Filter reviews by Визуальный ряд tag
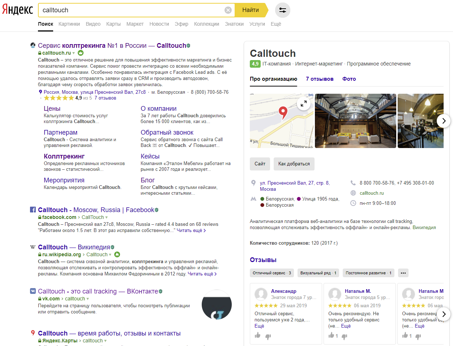Screen dimensions: 453x346 tap(319, 273)
